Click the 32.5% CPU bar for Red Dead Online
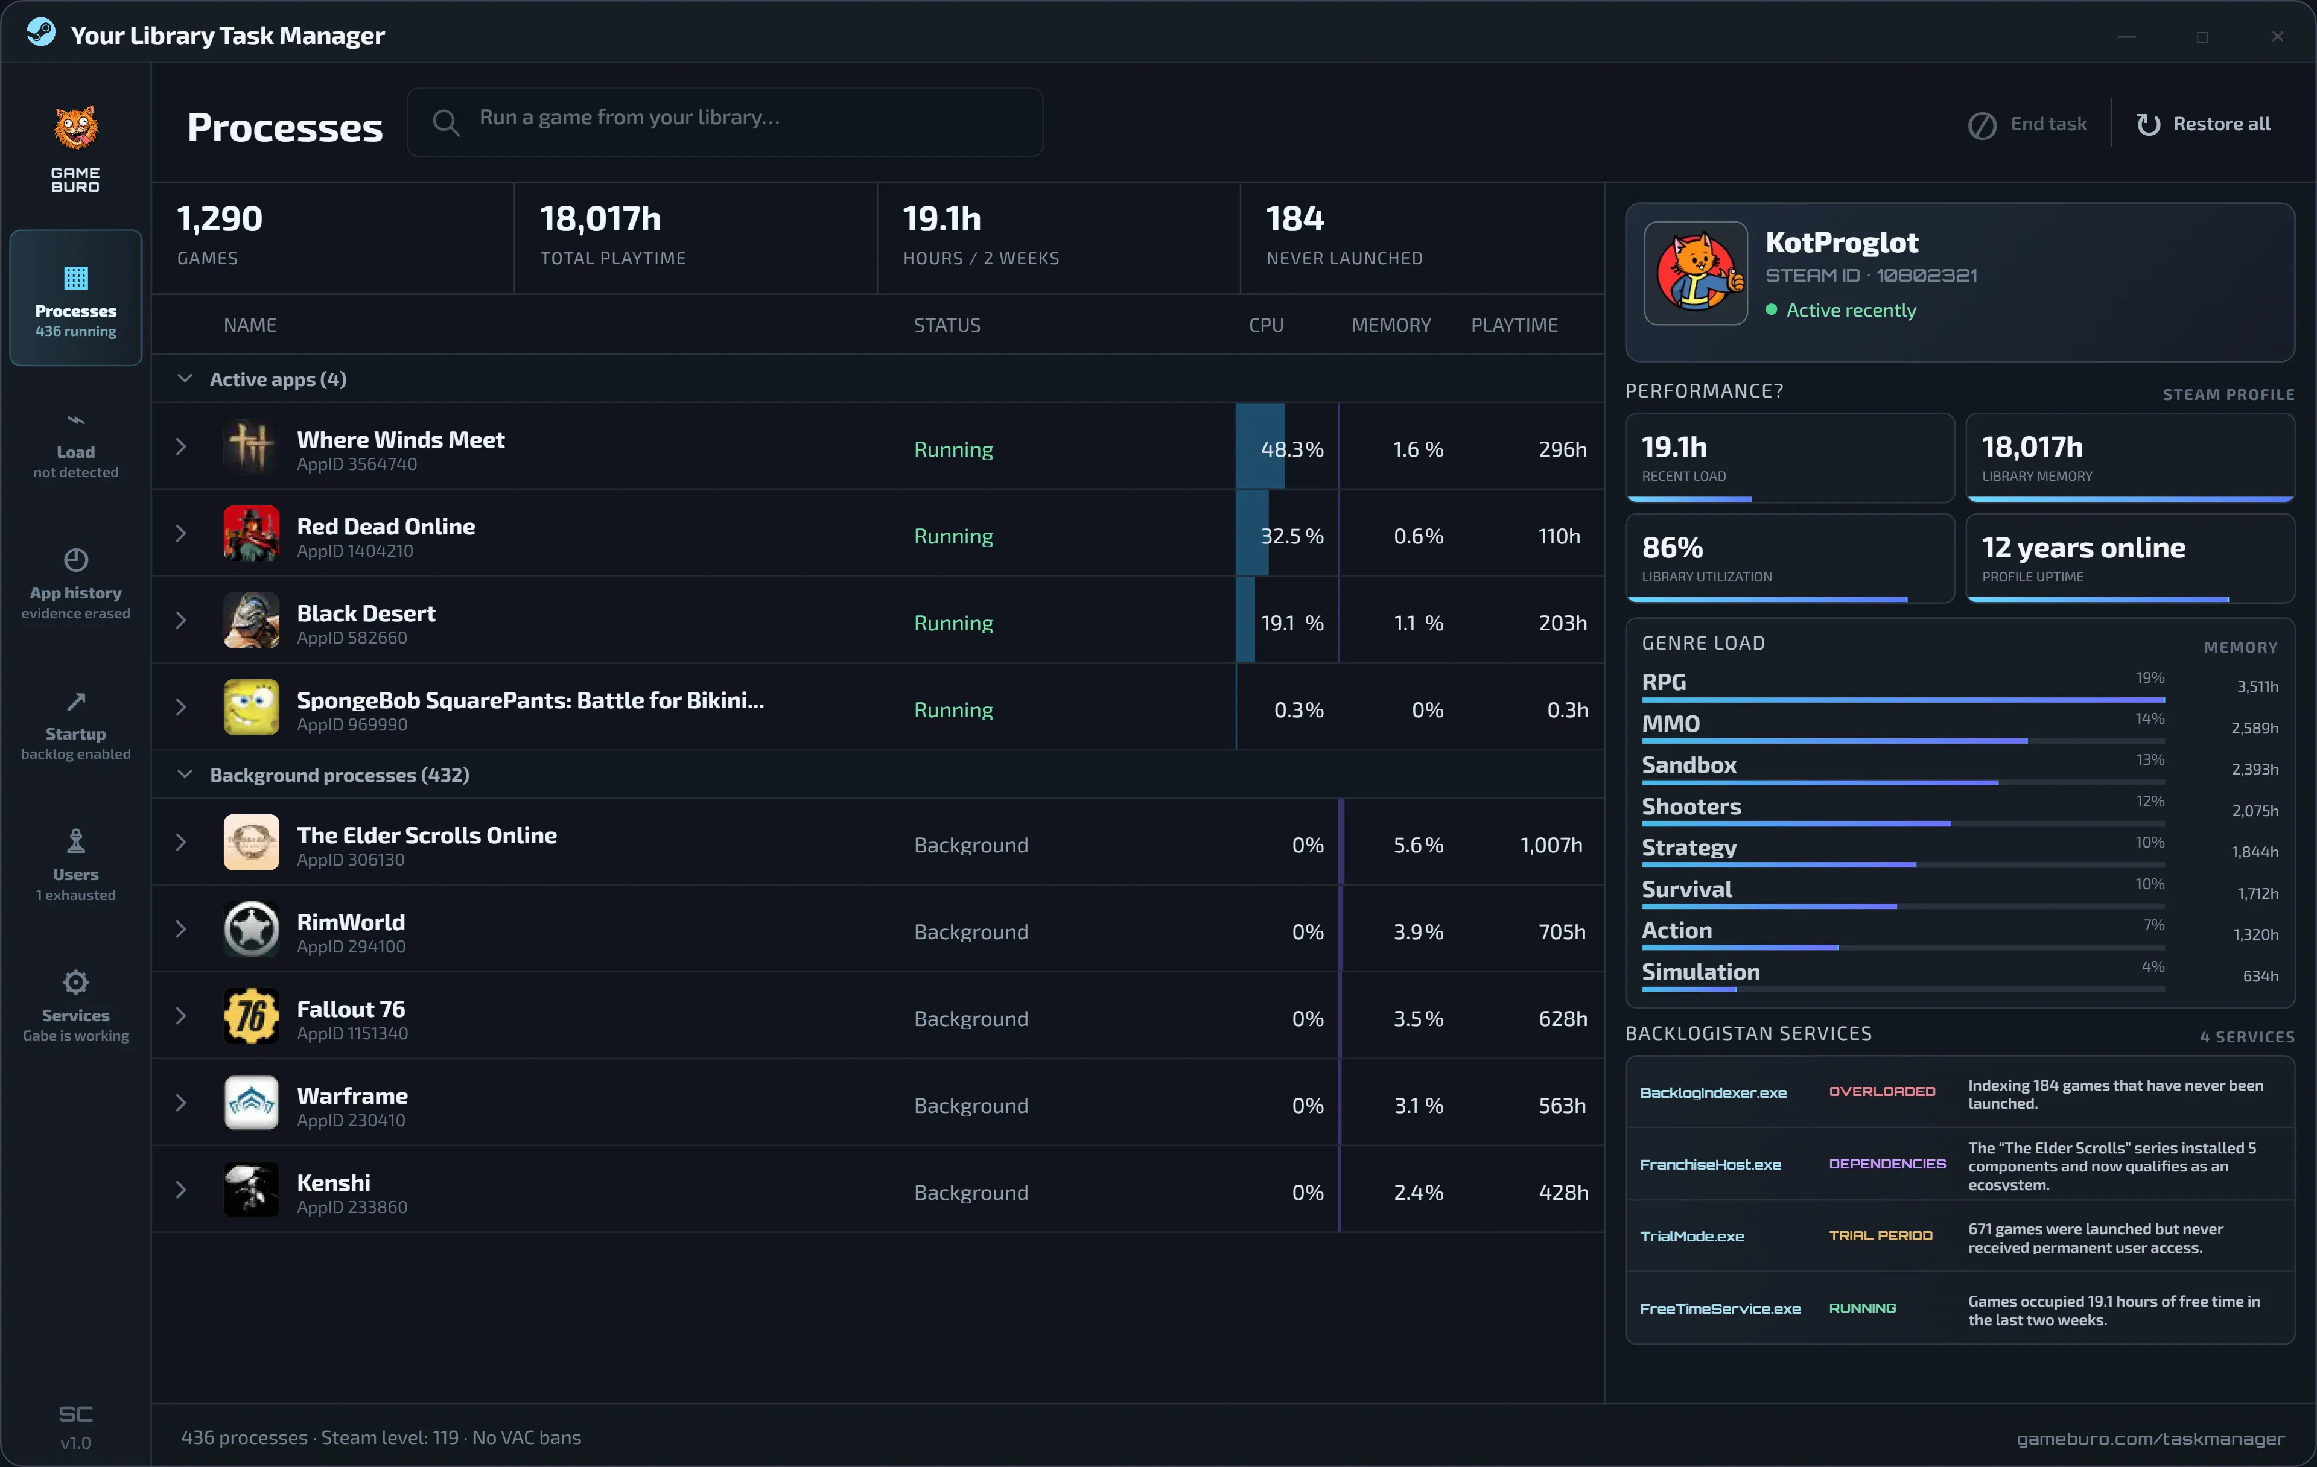The width and height of the screenshot is (2317, 1467). (x=1253, y=533)
